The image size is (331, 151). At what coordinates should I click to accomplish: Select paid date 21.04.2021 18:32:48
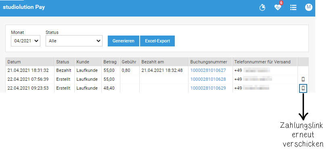click(162, 71)
